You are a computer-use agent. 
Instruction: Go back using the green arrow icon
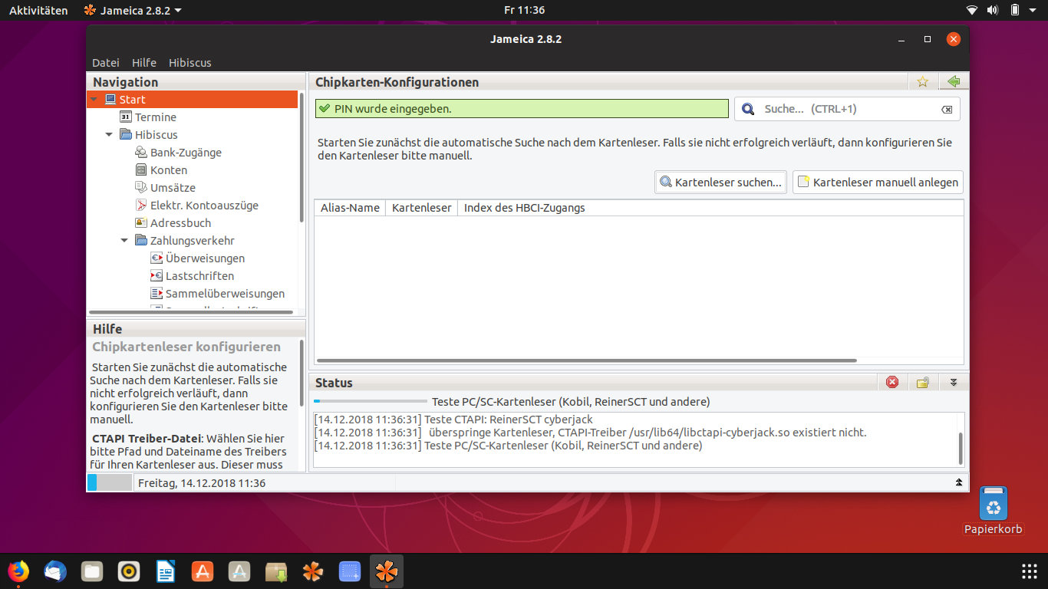954,82
